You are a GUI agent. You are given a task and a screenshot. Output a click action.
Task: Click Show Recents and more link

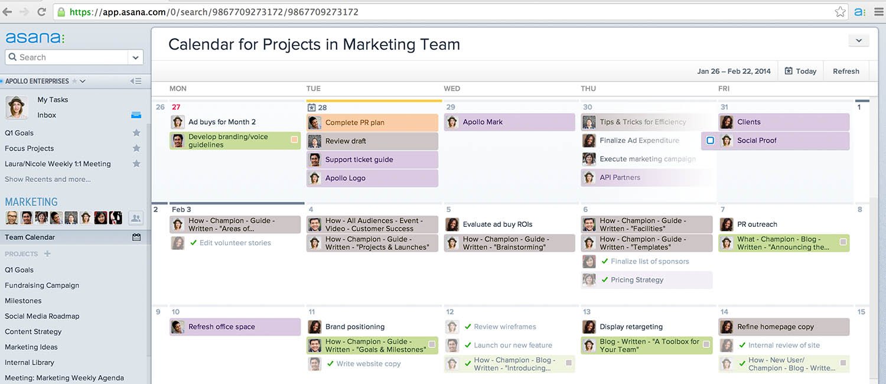pyautogui.click(x=48, y=179)
